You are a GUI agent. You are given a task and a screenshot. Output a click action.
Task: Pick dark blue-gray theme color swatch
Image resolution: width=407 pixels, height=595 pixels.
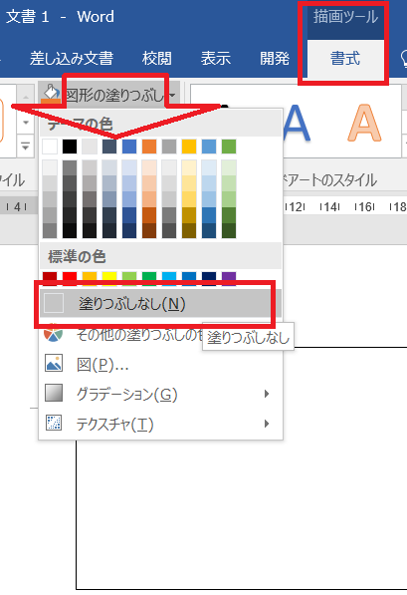[109, 147]
